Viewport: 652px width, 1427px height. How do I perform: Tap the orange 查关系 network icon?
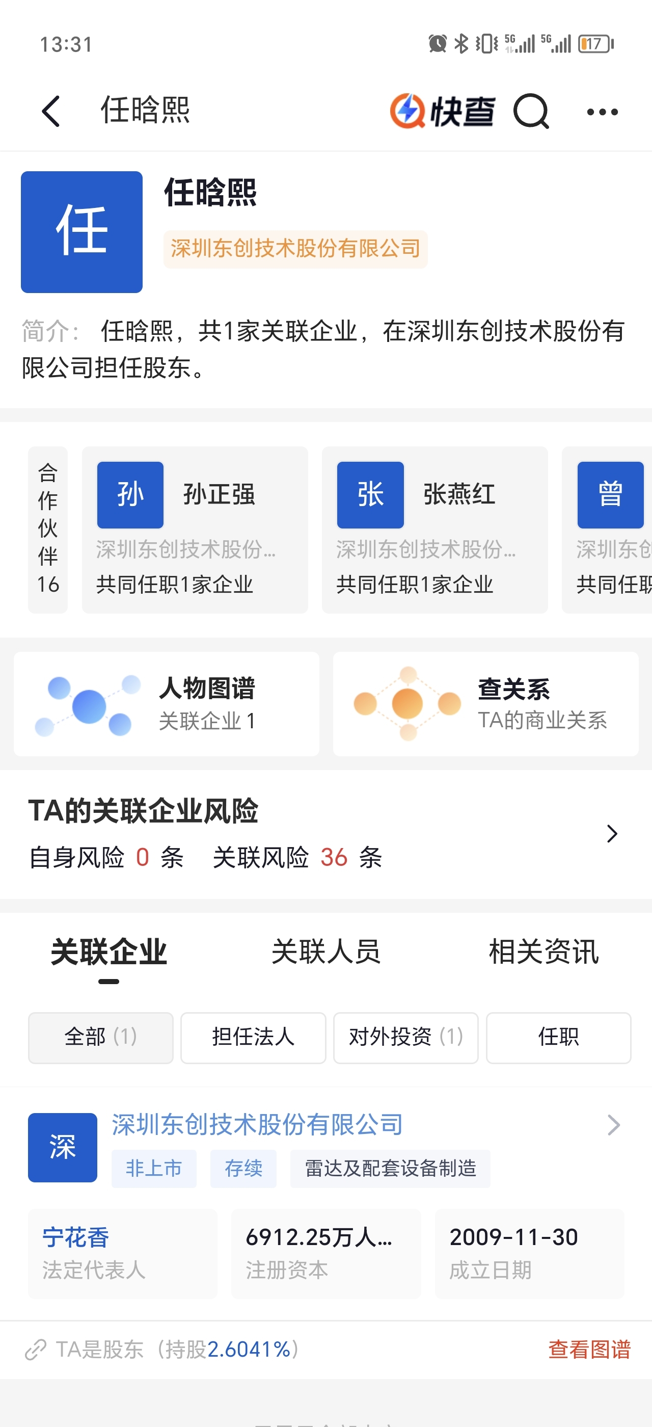point(407,703)
